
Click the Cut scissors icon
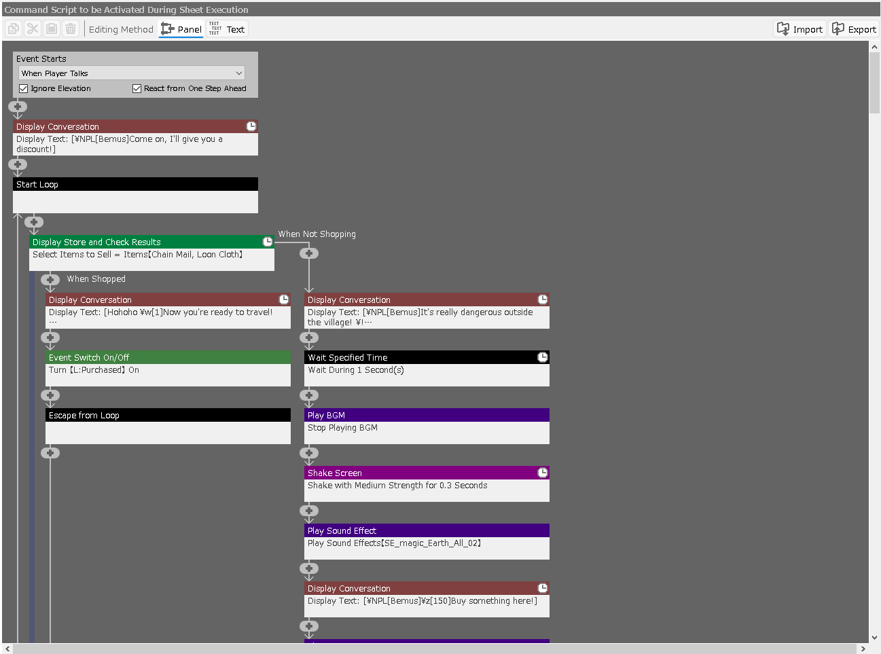pos(33,29)
